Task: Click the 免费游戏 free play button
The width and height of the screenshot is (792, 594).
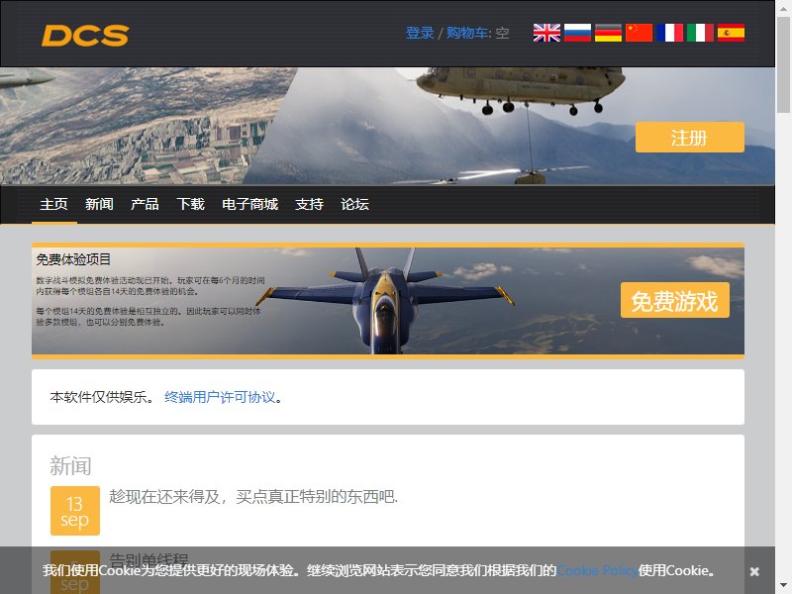Action: 675,301
